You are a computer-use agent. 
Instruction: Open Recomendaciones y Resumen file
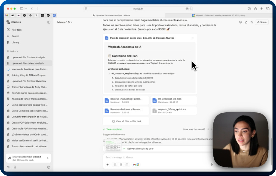(x=126, y=111)
